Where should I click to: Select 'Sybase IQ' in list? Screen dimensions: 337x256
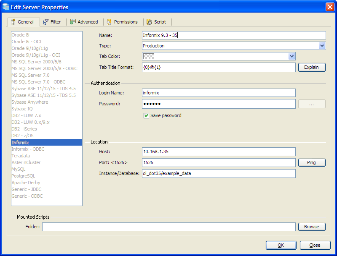point(47,109)
